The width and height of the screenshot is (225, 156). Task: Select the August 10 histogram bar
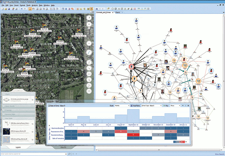121,119
